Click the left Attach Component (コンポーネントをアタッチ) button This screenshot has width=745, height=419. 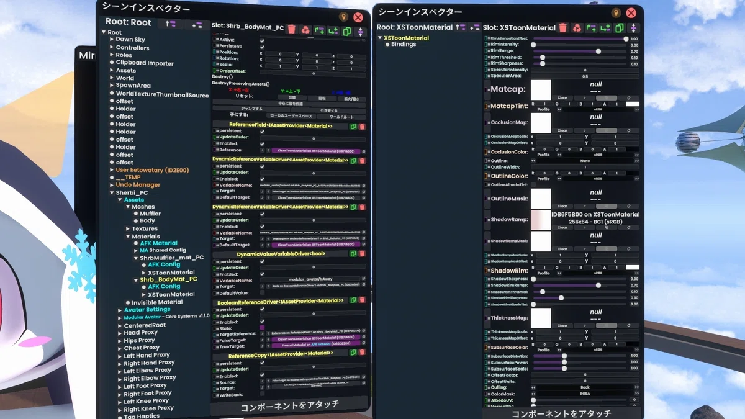click(x=290, y=405)
